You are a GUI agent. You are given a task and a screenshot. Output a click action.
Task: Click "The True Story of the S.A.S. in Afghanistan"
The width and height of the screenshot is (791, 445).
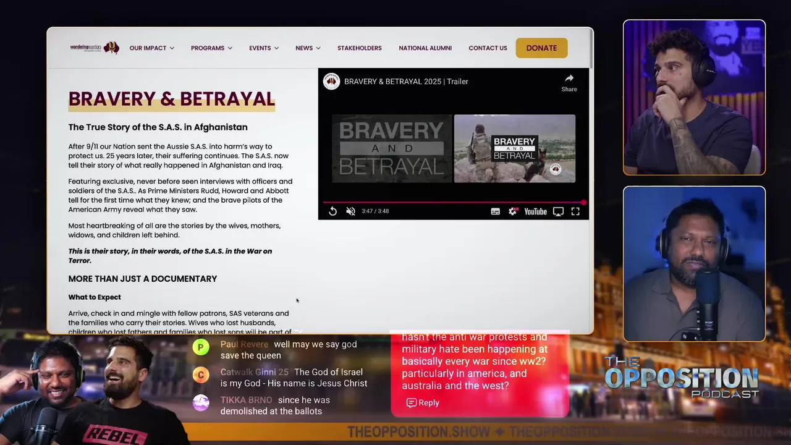(158, 127)
